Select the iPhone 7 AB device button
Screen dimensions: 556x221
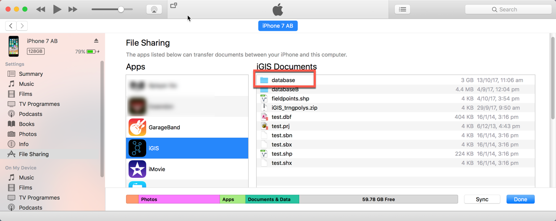pyautogui.click(x=278, y=26)
